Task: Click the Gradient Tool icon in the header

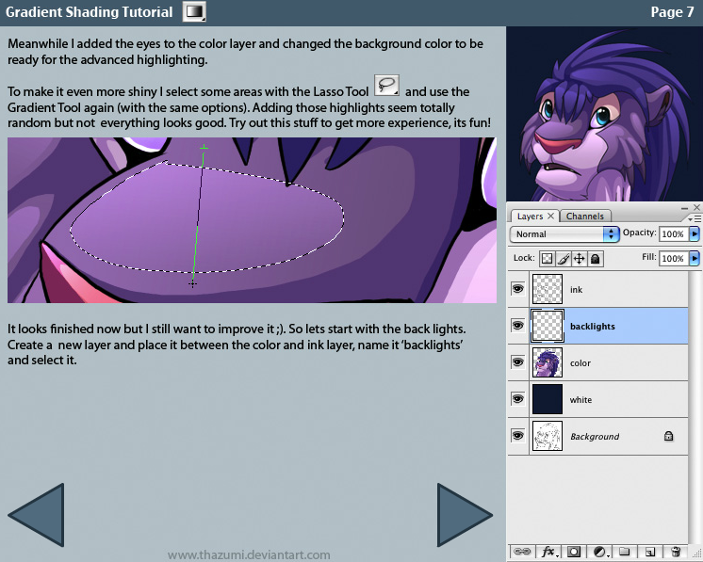Action: click(194, 11)
